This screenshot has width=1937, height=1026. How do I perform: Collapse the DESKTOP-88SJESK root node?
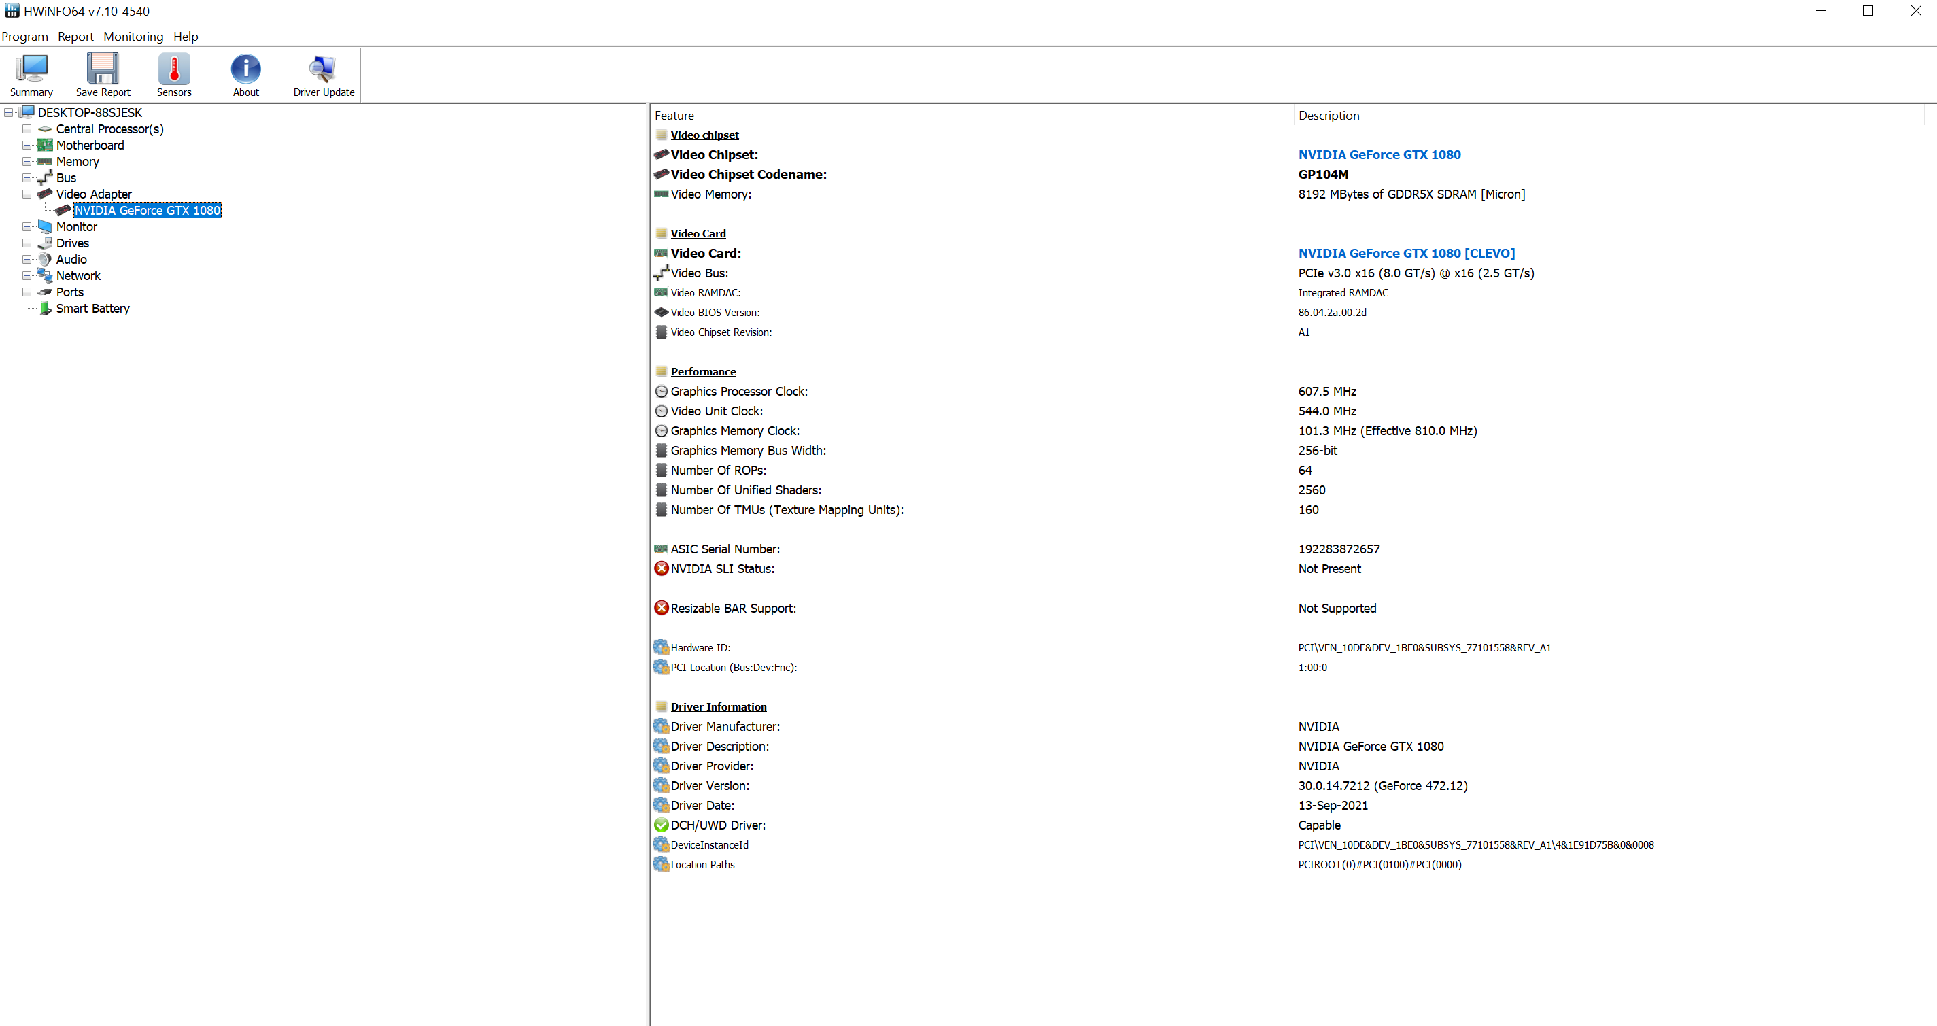(x=9, y=113)
